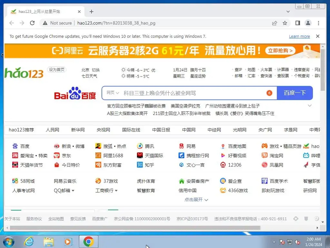Click the vertical page scrollbar thumb
The height and width of the screenshot is (248, 330).
pos(323,70)
